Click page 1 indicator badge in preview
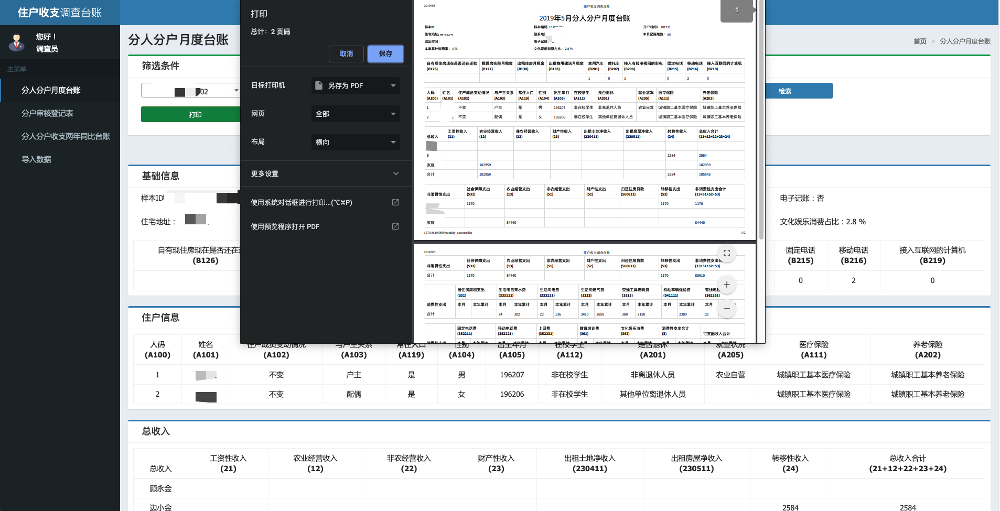This screenshot has height=511, width=1000. [x=736, y=10]
